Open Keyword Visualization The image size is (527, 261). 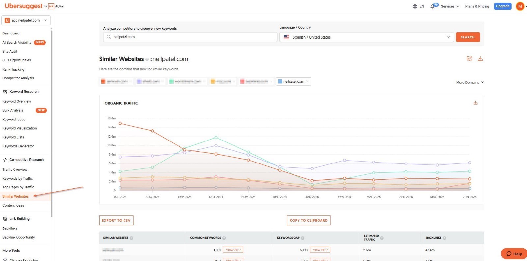19,128
